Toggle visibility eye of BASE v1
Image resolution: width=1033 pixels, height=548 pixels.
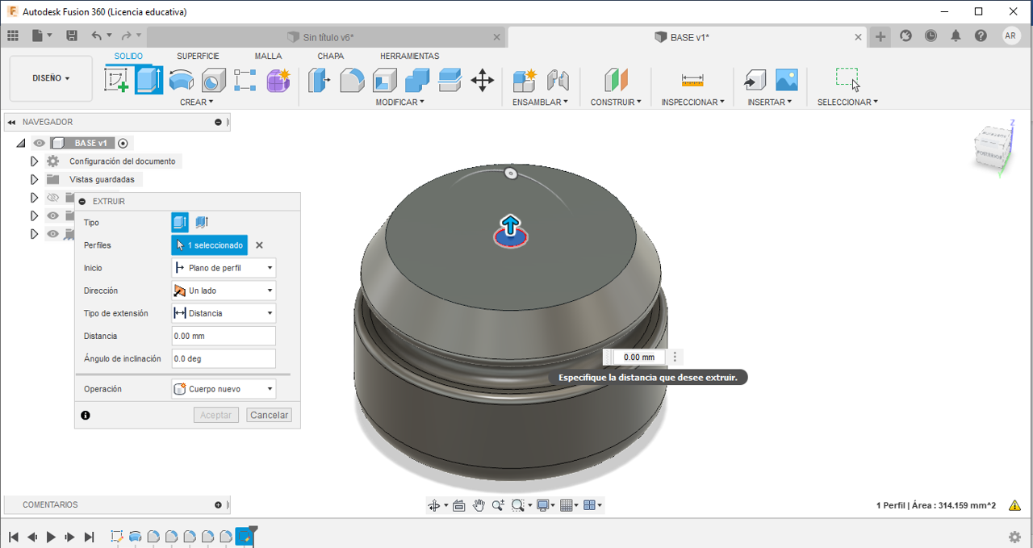point(39,144)
